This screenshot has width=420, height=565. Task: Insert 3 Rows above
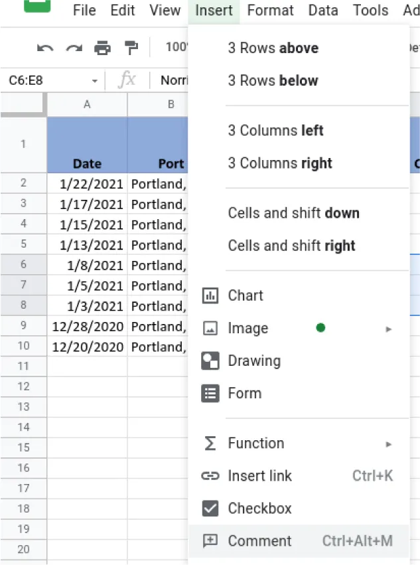(x=273, y=48)
